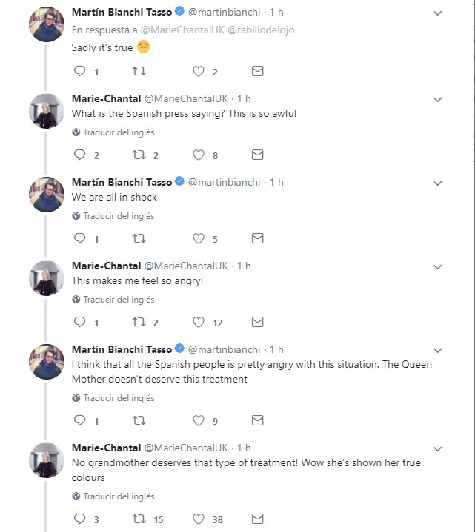Share the "We are all in shock" tweet via message
The width and height of the screenshot is (475, 532).
click(x=257, y=239)
